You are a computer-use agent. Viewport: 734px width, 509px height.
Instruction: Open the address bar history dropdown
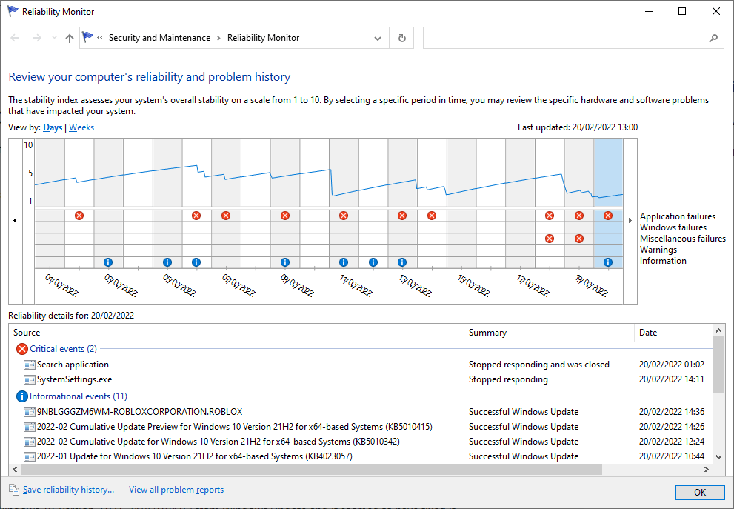(377, 39)
